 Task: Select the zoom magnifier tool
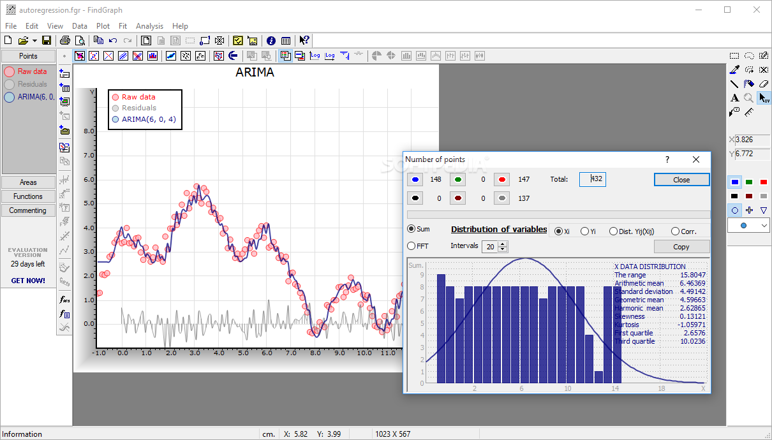(x=749, y=98)
